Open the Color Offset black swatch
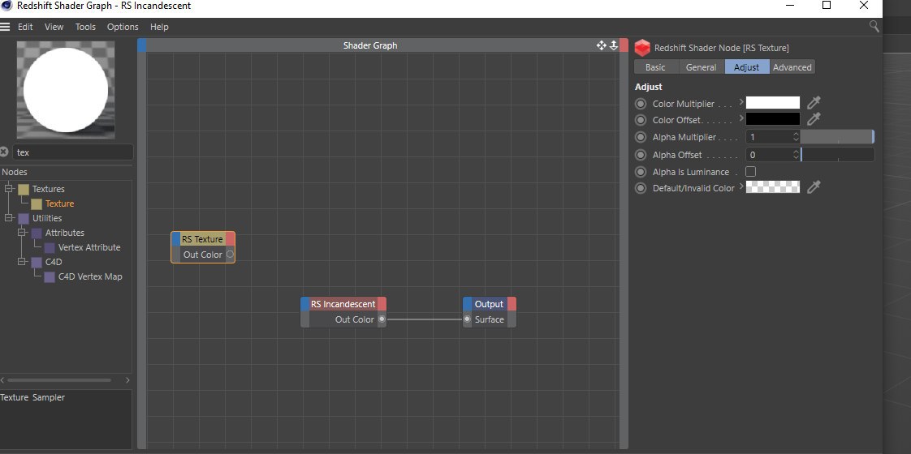The height and width of the screenshot is (454, 911). point(773,119)
